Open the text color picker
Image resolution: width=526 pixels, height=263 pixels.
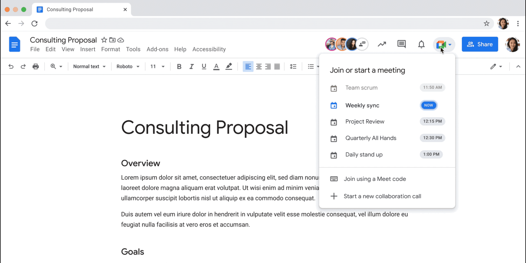point(216,66)
